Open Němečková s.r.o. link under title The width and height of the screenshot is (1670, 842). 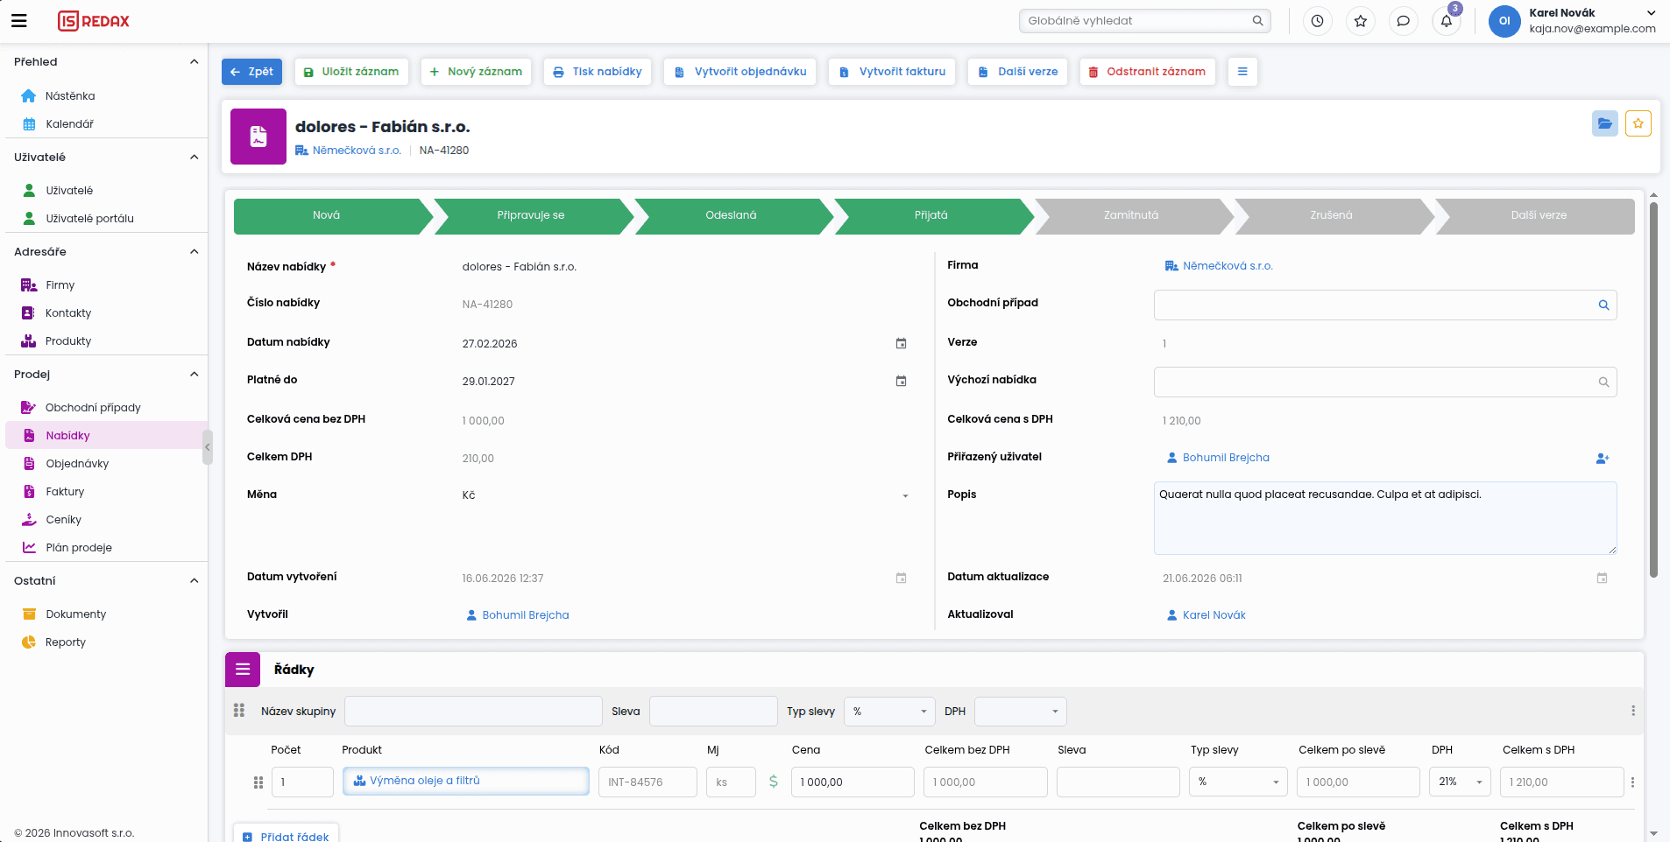(348, 151)
